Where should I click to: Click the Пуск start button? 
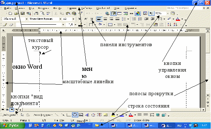pos(12,125)
